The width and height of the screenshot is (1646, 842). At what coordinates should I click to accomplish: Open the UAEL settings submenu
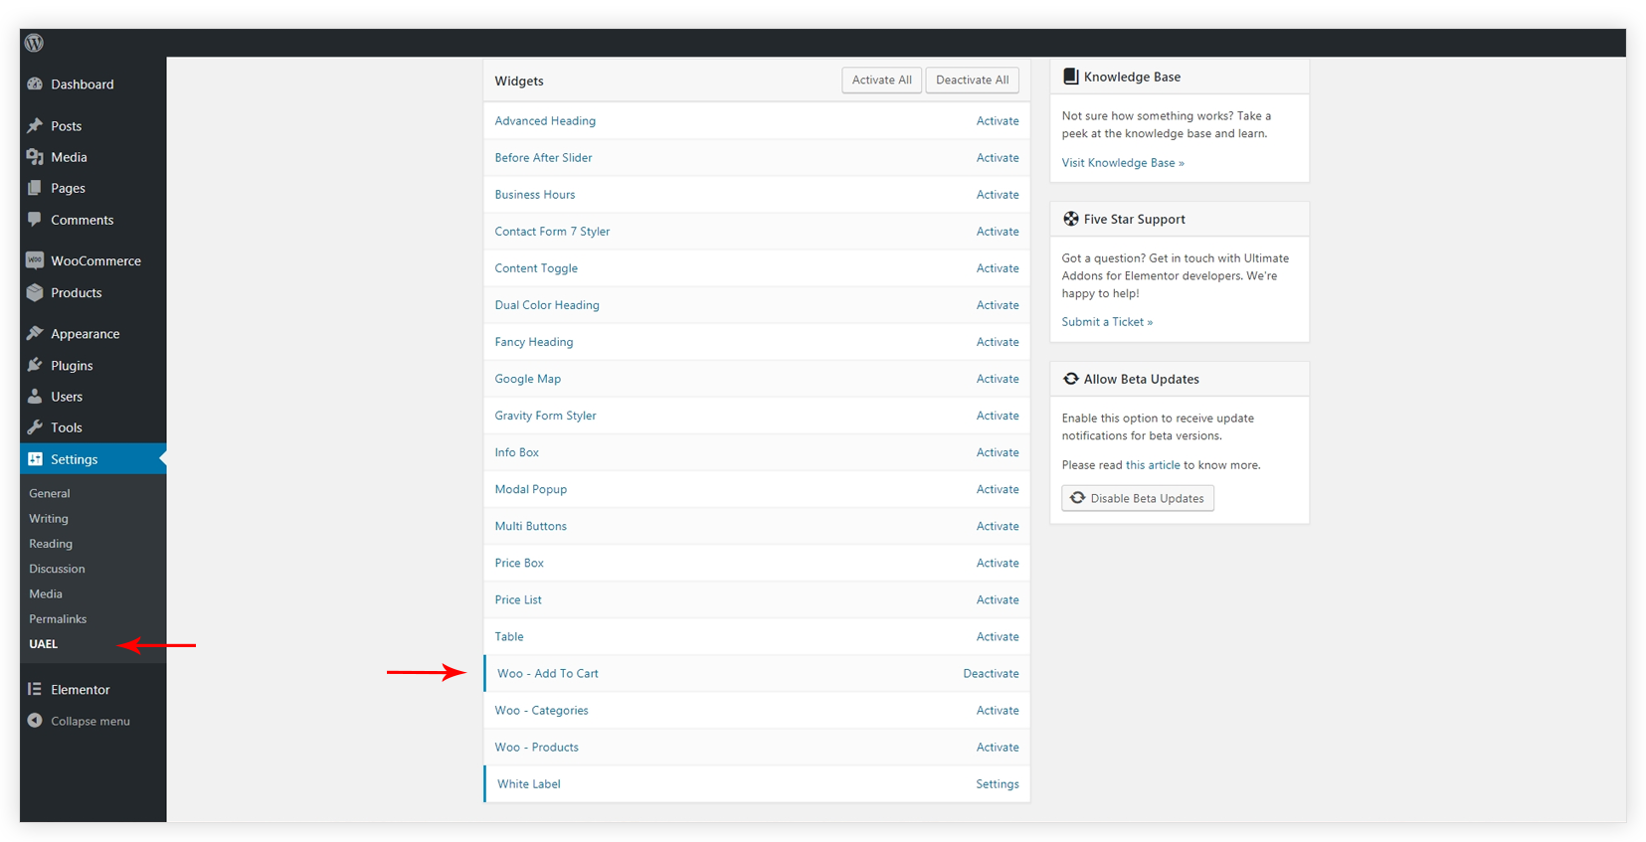44,644
